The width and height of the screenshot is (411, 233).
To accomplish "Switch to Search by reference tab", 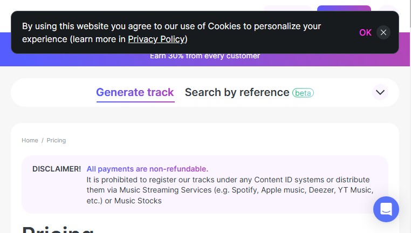I will (x=237, y=93).
